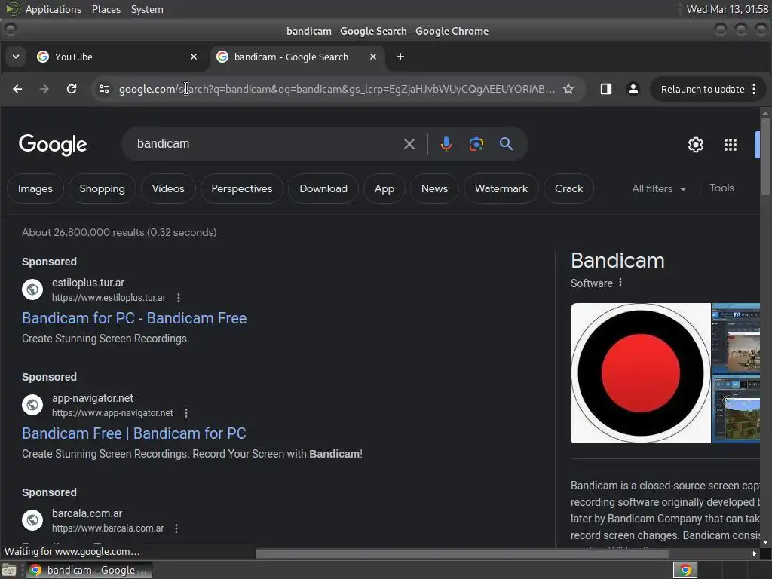Viewport: 772px width, 579px height.
Task: Expand All filters dropdown
Action: pos(659,189)
